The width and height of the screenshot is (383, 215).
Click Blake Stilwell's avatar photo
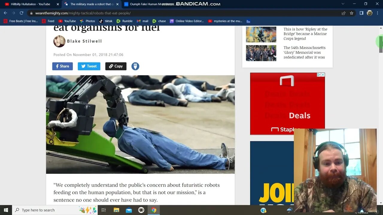59,42
